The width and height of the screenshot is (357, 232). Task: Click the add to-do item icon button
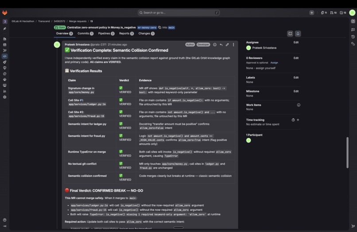290,34
